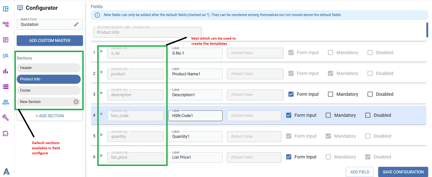
Task: Open the hierarchy tree icon in sidebar
Action: 6,24
